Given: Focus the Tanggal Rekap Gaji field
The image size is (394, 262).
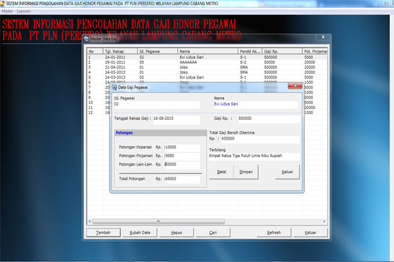Looking at the screenshot, I should pos(176,120).
